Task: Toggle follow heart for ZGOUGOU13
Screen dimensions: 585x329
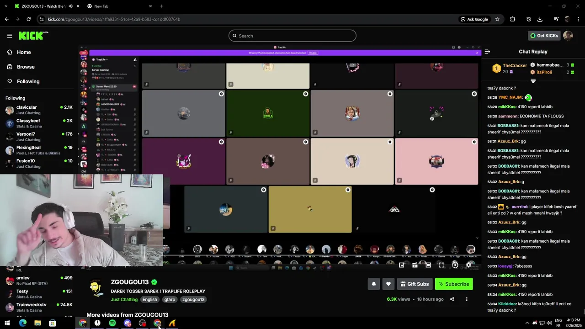Action: pos(388,284)
